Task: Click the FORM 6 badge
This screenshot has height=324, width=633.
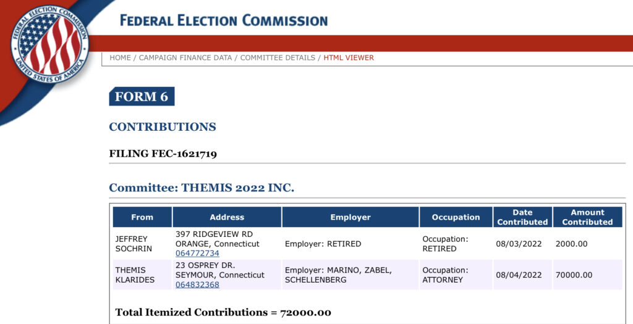Action: tap(142, 97)
